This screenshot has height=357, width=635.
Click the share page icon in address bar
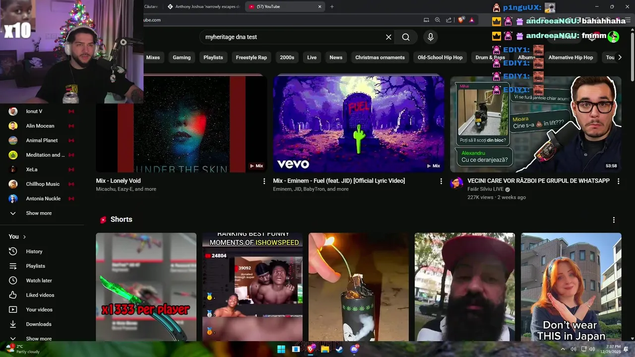pos(449,20)
